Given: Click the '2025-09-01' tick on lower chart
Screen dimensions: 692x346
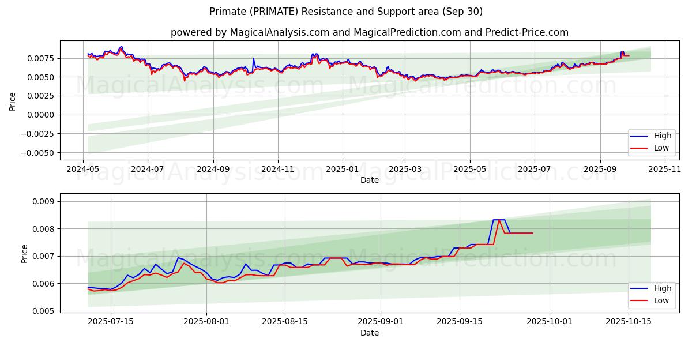Looking at the screenshot, I should coord(381,321).
